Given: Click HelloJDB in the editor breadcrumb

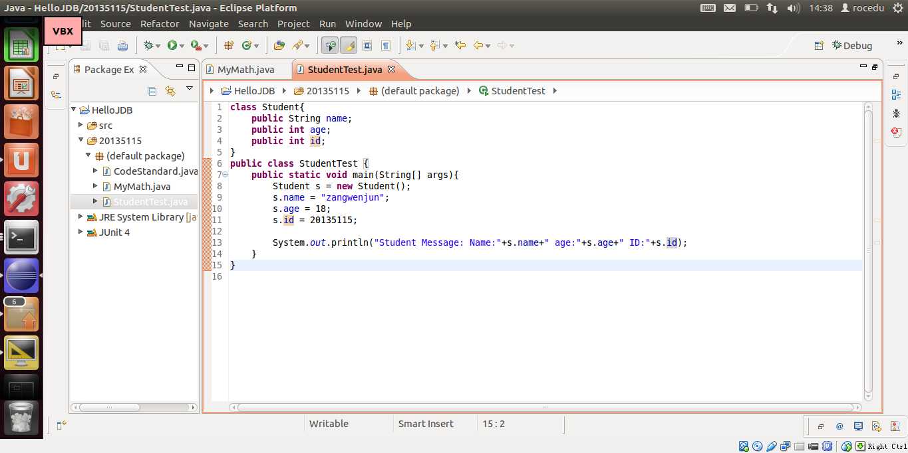Looking at the screenshot, I should coord(253,91).
